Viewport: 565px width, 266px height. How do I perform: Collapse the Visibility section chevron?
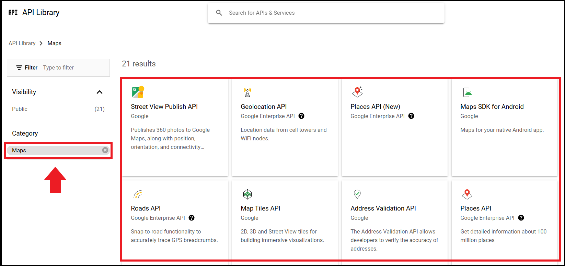point(100,92)
